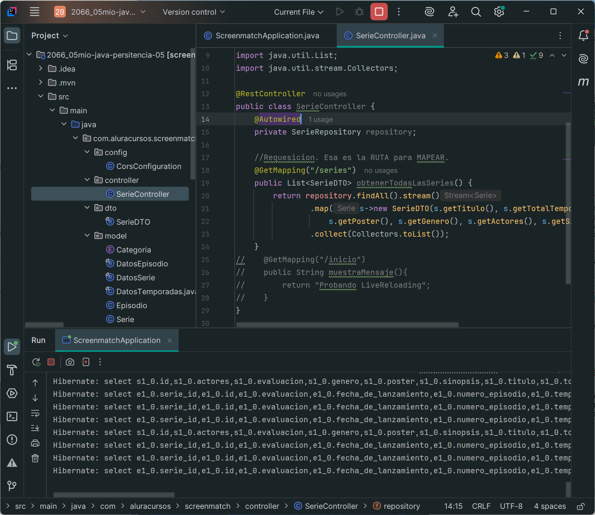
Task: Close ScreenmatchApplication run tab
Action: coord(170,340)
